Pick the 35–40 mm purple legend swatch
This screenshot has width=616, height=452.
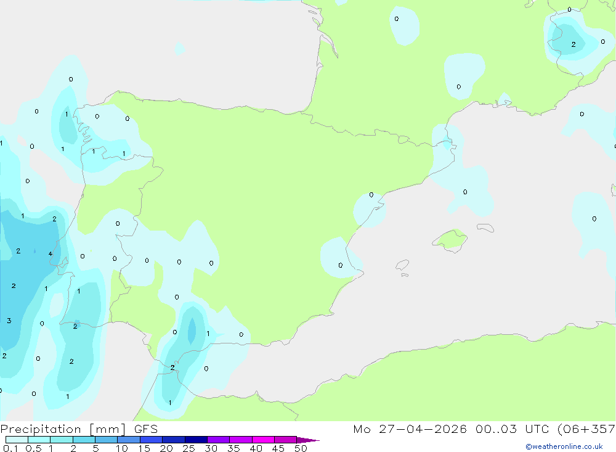point(241,440)
